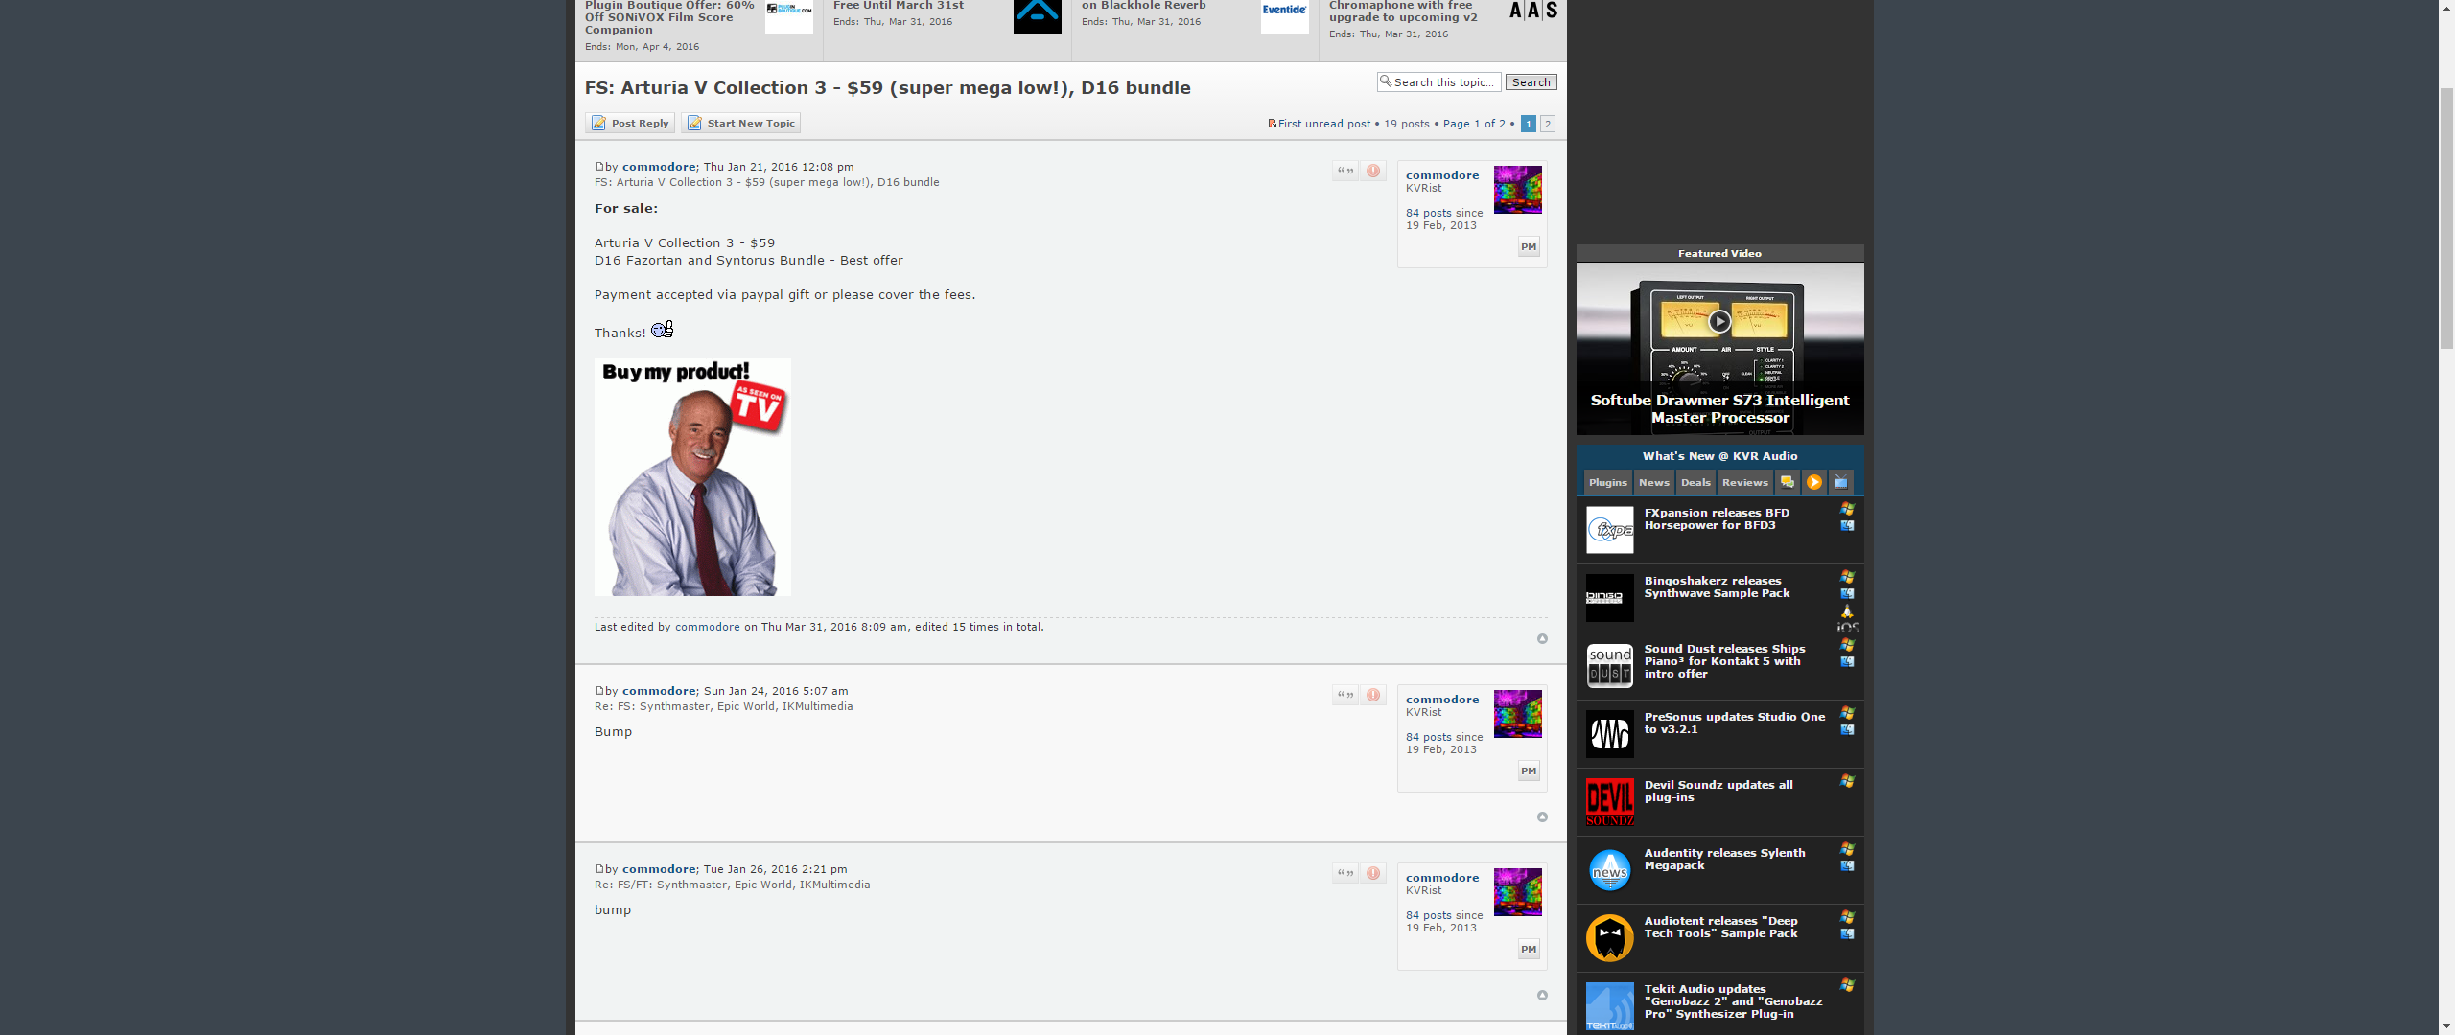The height and width of the screenshot is (1035, 2455).
Task: Click the Jan 26 post permalink page icon
Action: (x=599, y=869)
